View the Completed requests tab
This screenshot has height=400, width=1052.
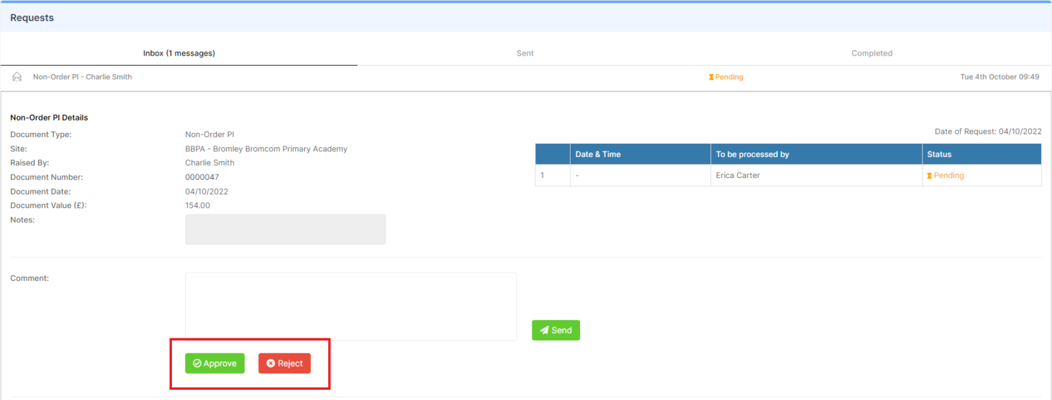871,53
